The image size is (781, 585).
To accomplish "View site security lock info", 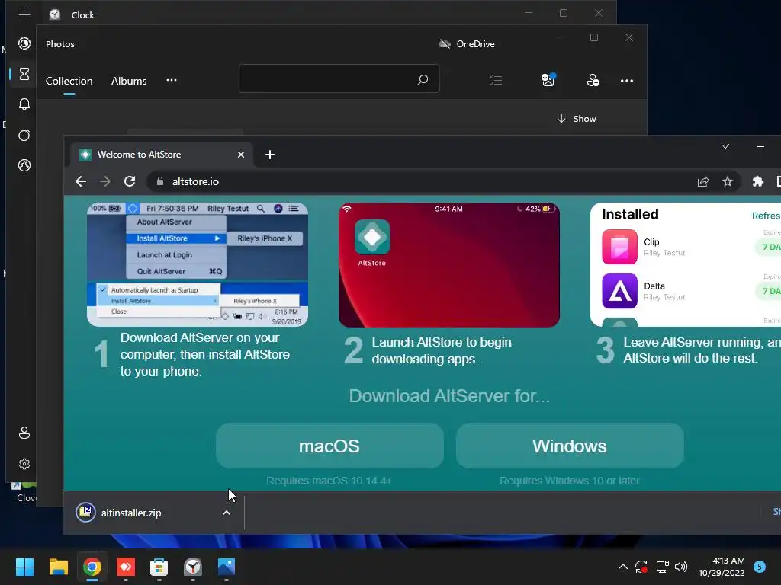I will point(160,181).
